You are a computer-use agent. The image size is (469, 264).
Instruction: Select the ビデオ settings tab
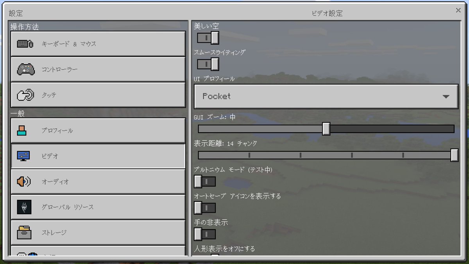(x=98, y=156)
